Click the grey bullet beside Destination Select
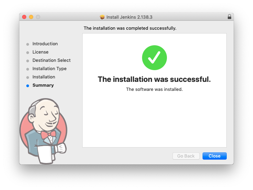Image resolution: width=253 pixels, height=190 pixels. 28,61
